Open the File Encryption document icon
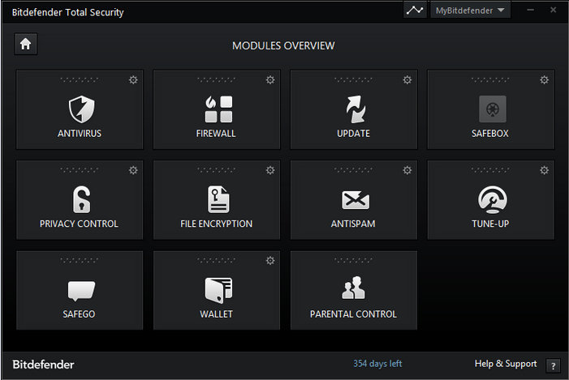Image resolution: width=569 pixels, height=380 pixels. [x=218, y=199]
